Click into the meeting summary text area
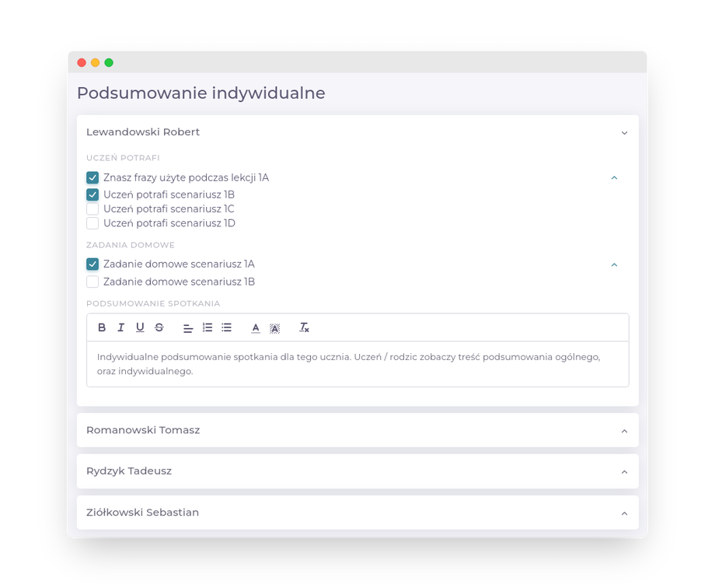The width and height of the screenshot is (715, 588). click(x=357, y=364)
